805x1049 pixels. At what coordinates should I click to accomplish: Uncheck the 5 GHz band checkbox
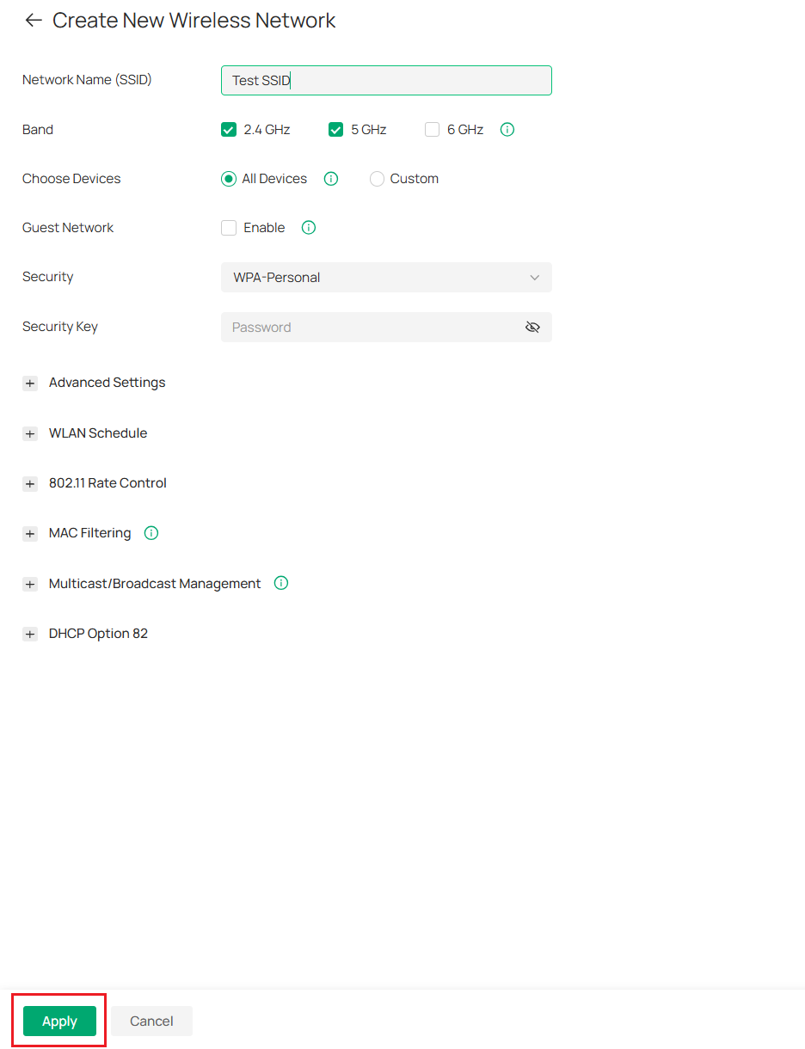[336, 130]
